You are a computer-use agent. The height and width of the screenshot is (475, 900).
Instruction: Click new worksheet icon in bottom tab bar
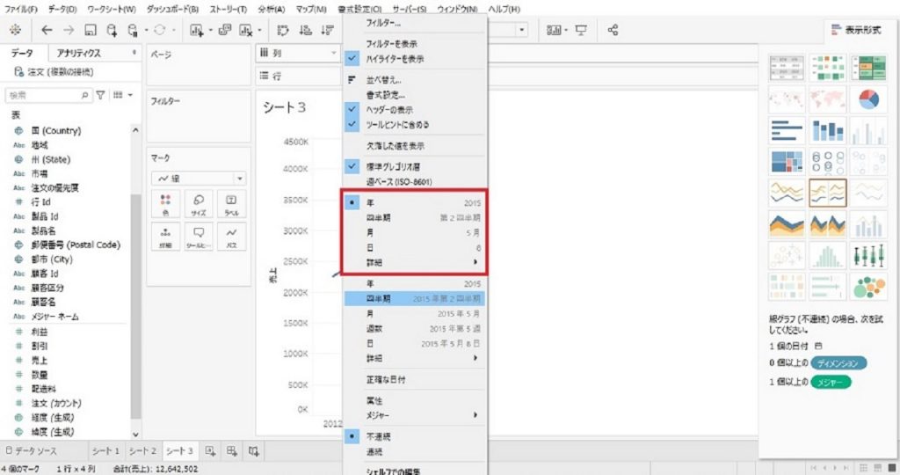[x=210, y=451]
